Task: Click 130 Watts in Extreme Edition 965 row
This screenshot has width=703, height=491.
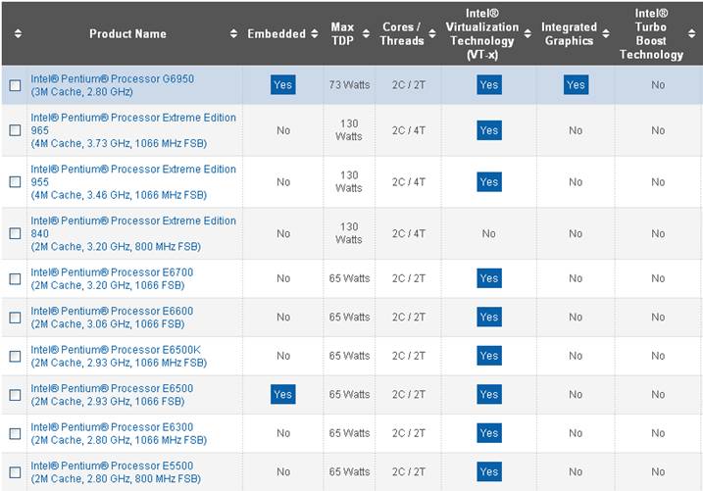Action: (349, 130)
